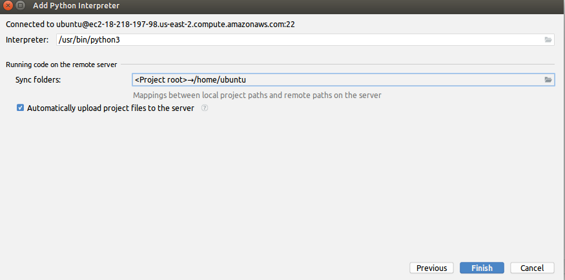The image size is (565, 280).
Task: Click the "Running code on the remote server" heading
Action: (x=61, y=65)
